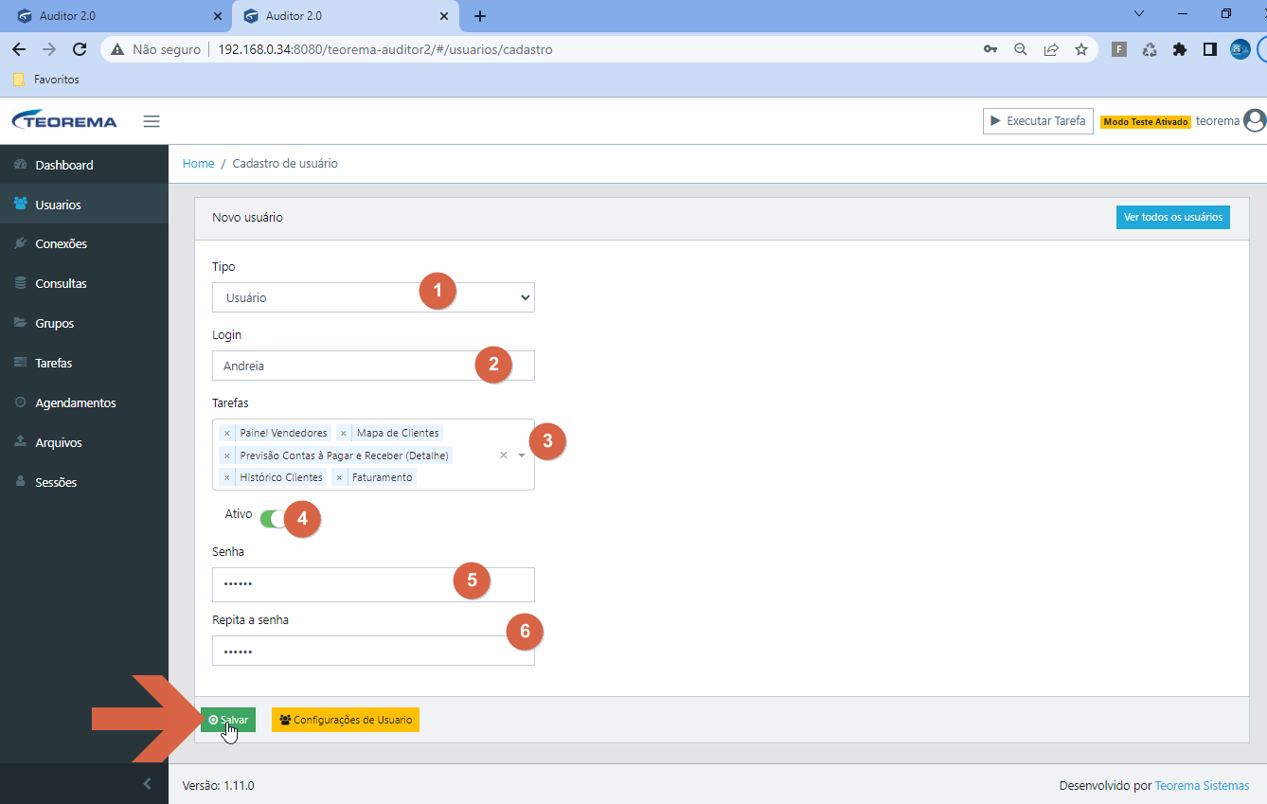Open the browser extensions puzzle icon
The image size is (1267, 804).
[x=1179, y=49]
